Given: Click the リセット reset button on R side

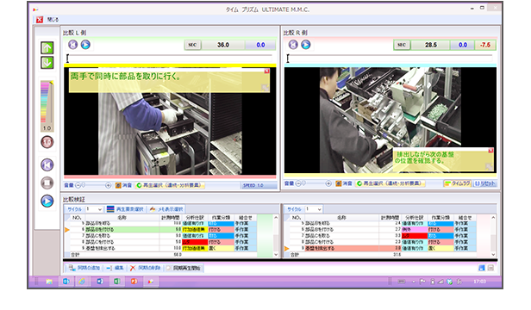Looking at the screenshot, I should click(x=484, y=183).
